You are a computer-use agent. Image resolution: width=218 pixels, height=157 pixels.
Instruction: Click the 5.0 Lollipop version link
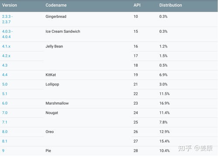click(5, 84)
